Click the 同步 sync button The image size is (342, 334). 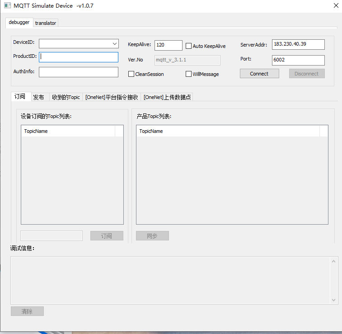[x=152, y=235]
